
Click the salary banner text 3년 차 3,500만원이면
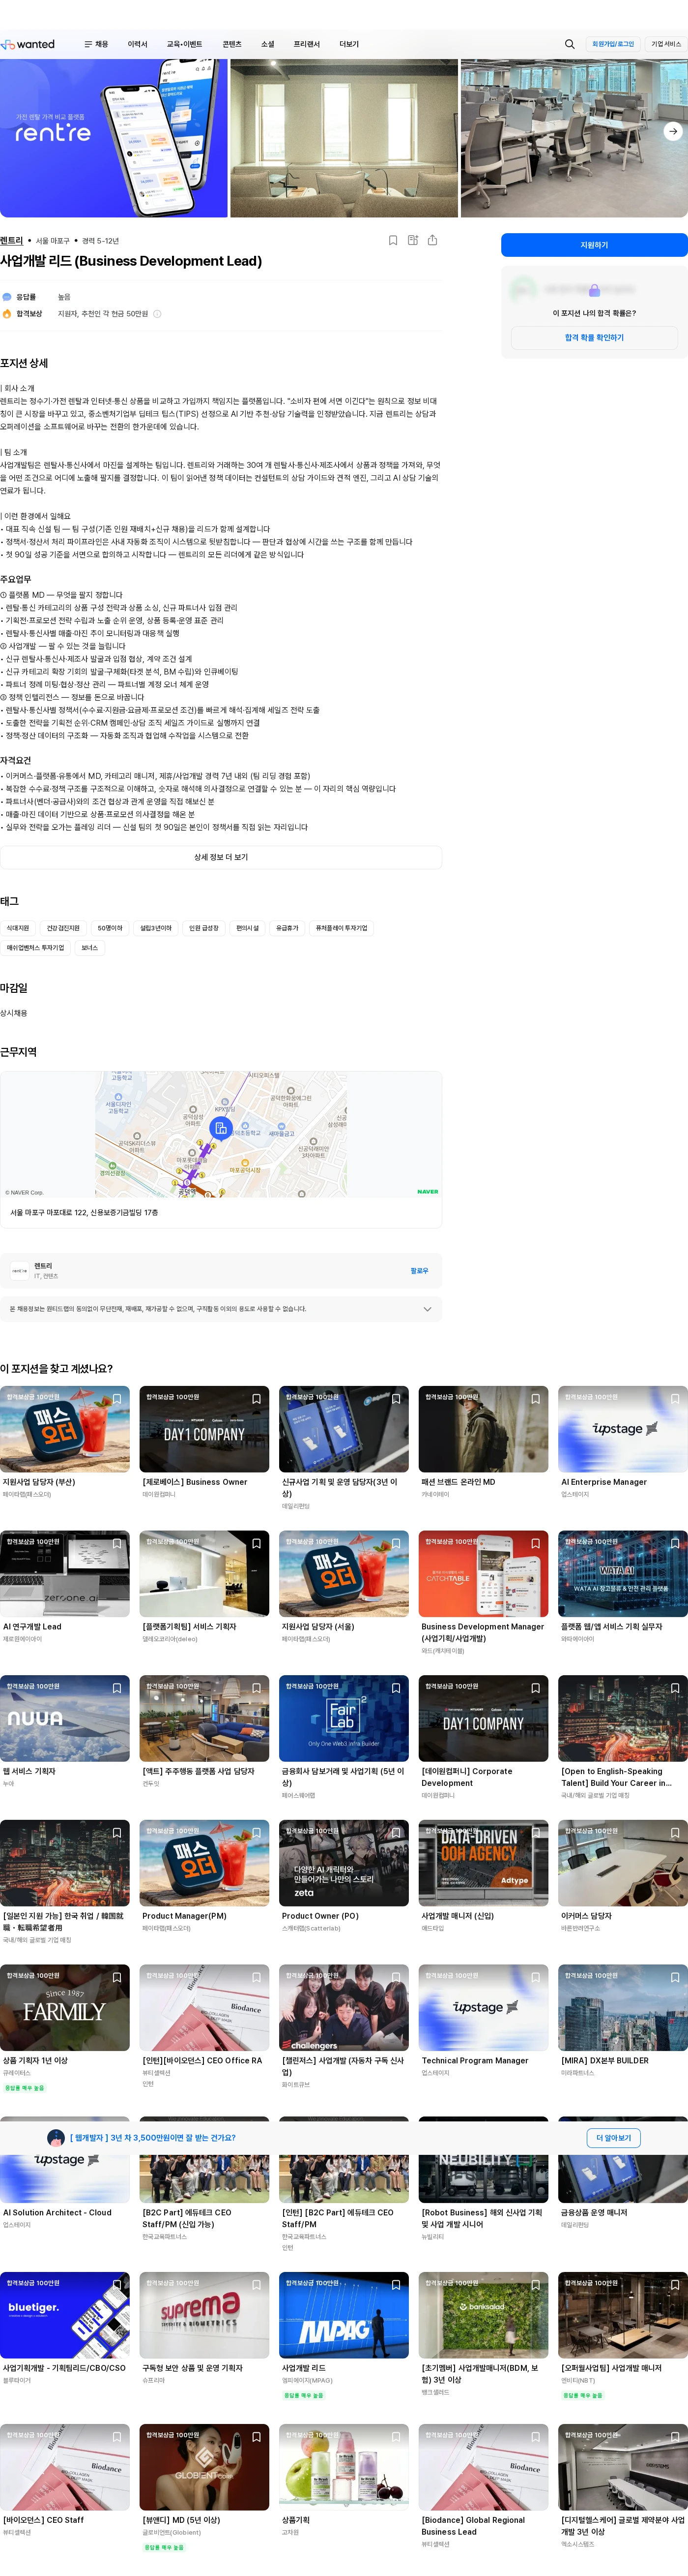(153, 2138)
